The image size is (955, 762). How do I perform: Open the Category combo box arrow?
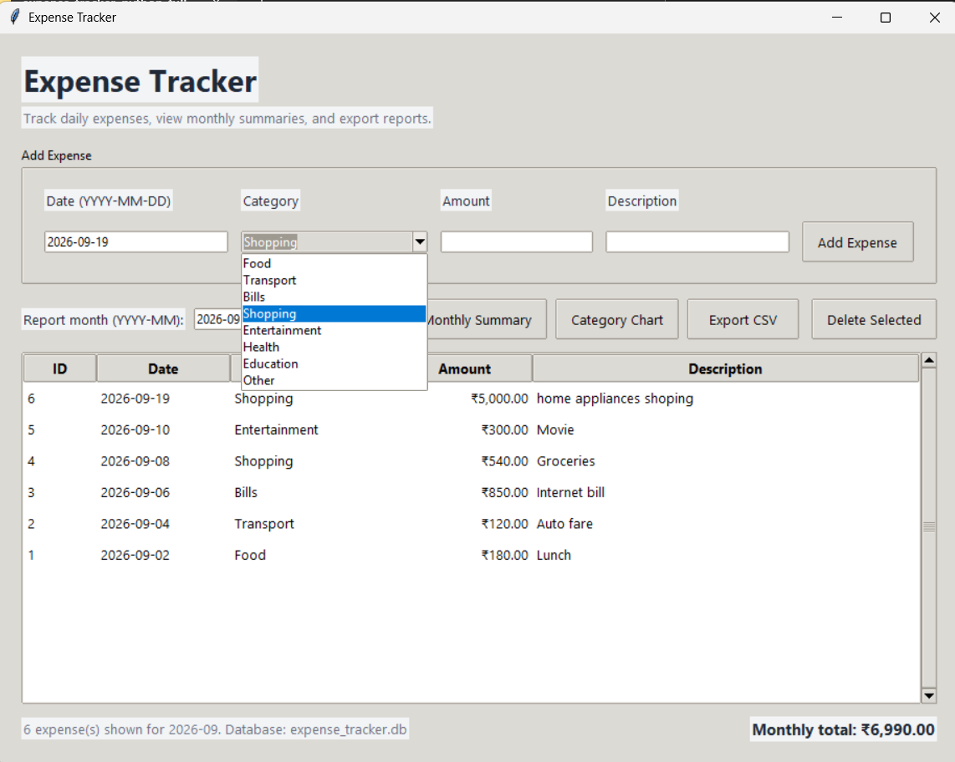click(420, 241)
